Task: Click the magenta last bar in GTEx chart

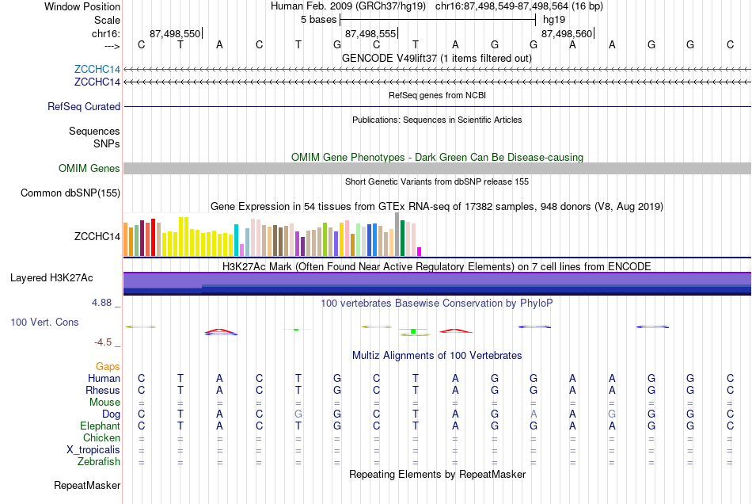Action: point(420,251)
